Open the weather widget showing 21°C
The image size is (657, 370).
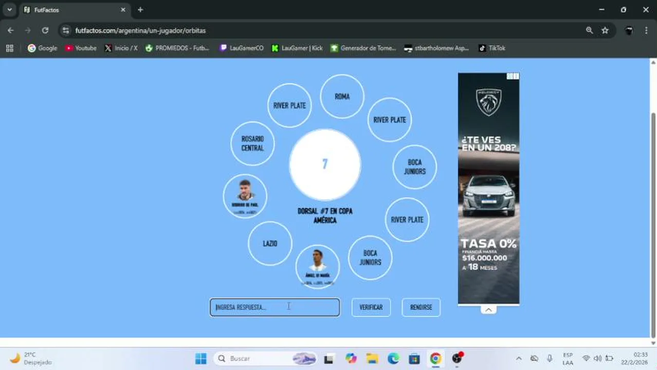(x=31, y=358)
